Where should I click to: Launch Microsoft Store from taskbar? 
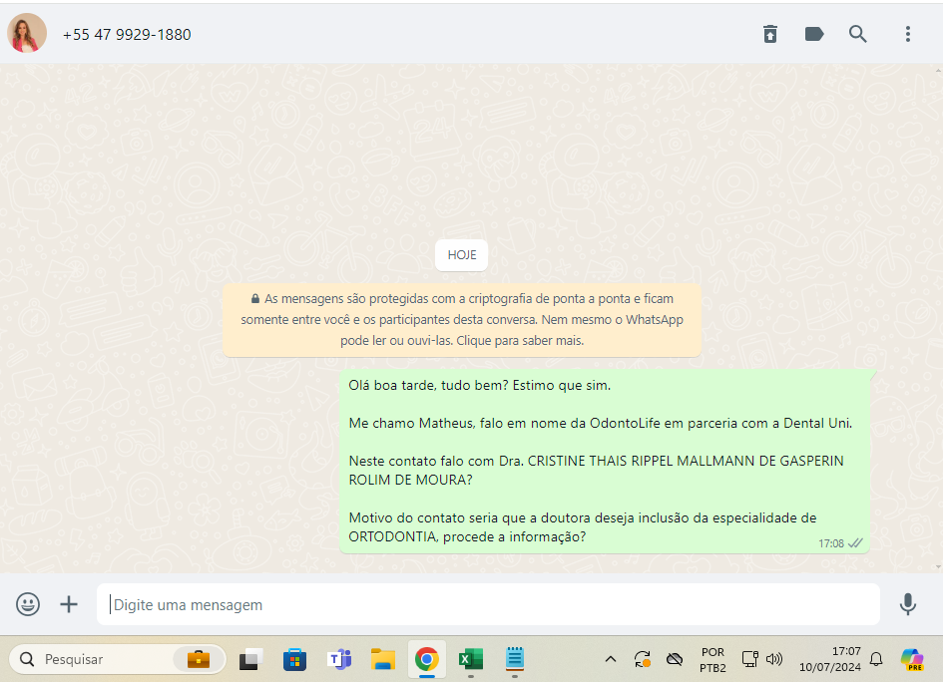[294, 659]
